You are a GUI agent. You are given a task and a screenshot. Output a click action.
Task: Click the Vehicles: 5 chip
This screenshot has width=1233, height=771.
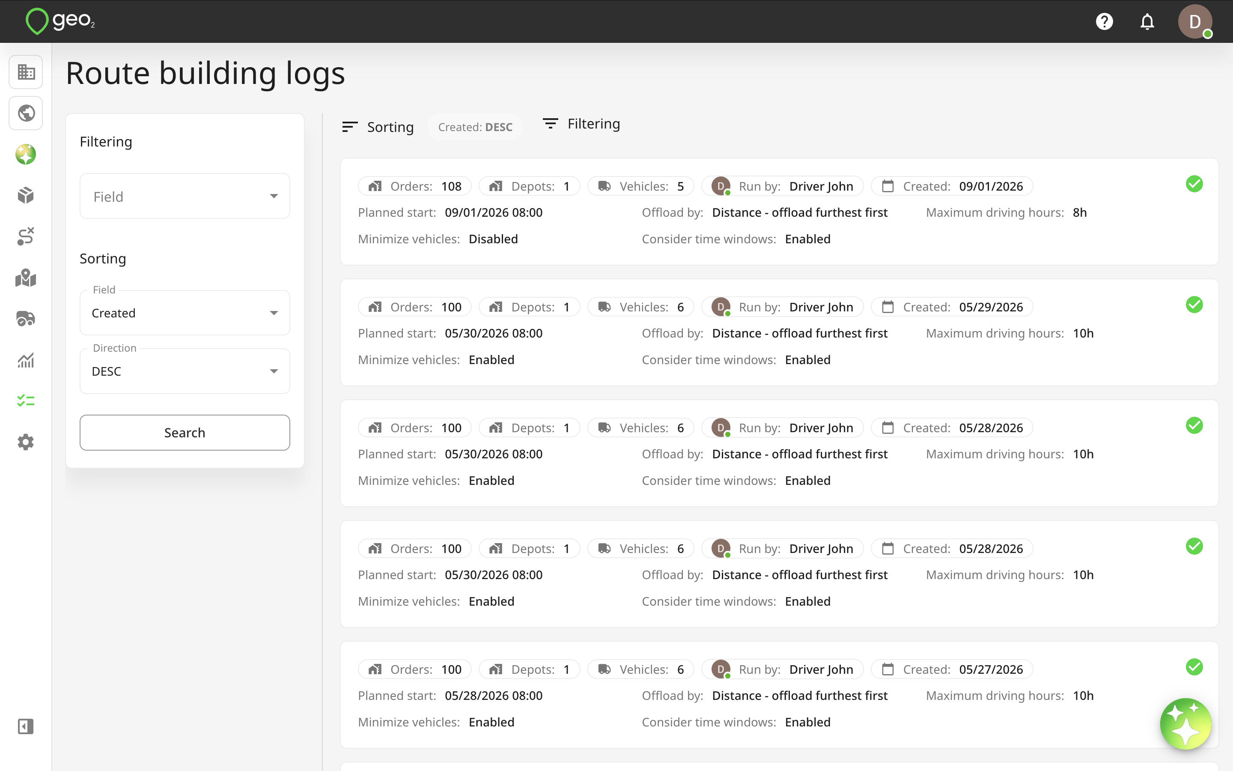(x=640, y=186)
